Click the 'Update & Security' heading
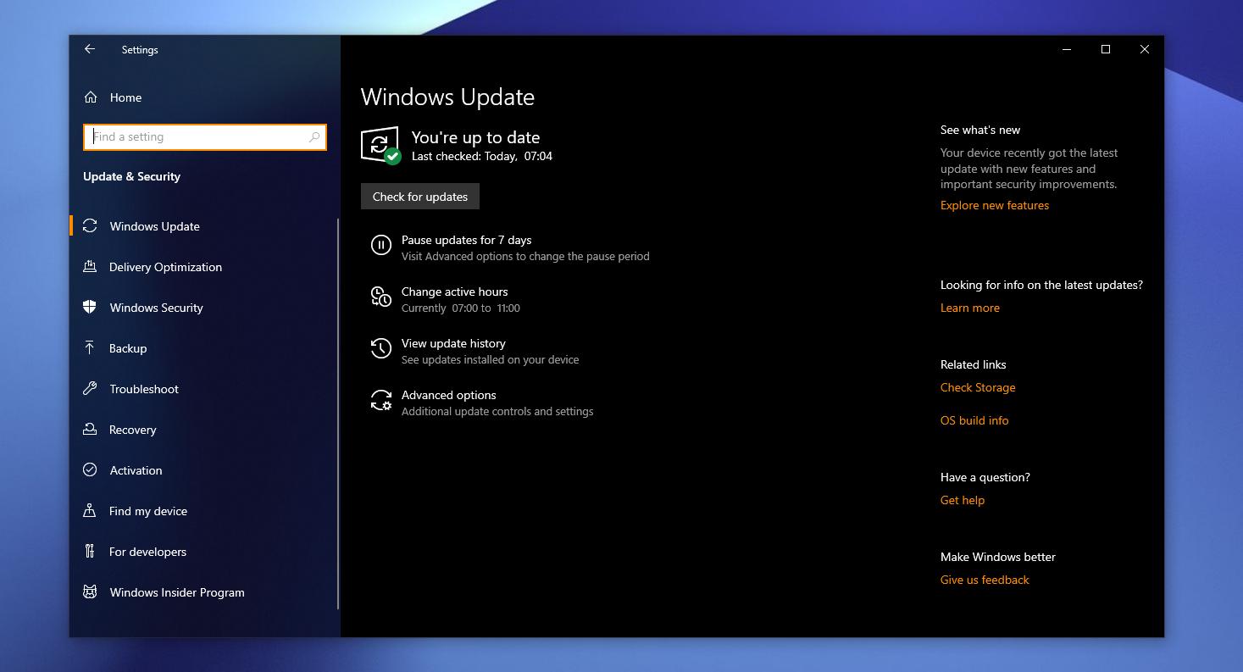Screen dimensions: 1243x672 point(131,176)
